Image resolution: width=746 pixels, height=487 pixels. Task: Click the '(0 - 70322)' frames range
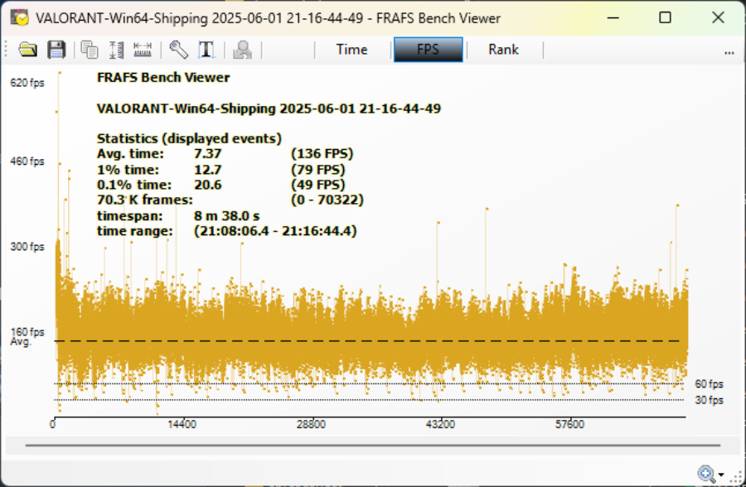(x=327, y=200)
